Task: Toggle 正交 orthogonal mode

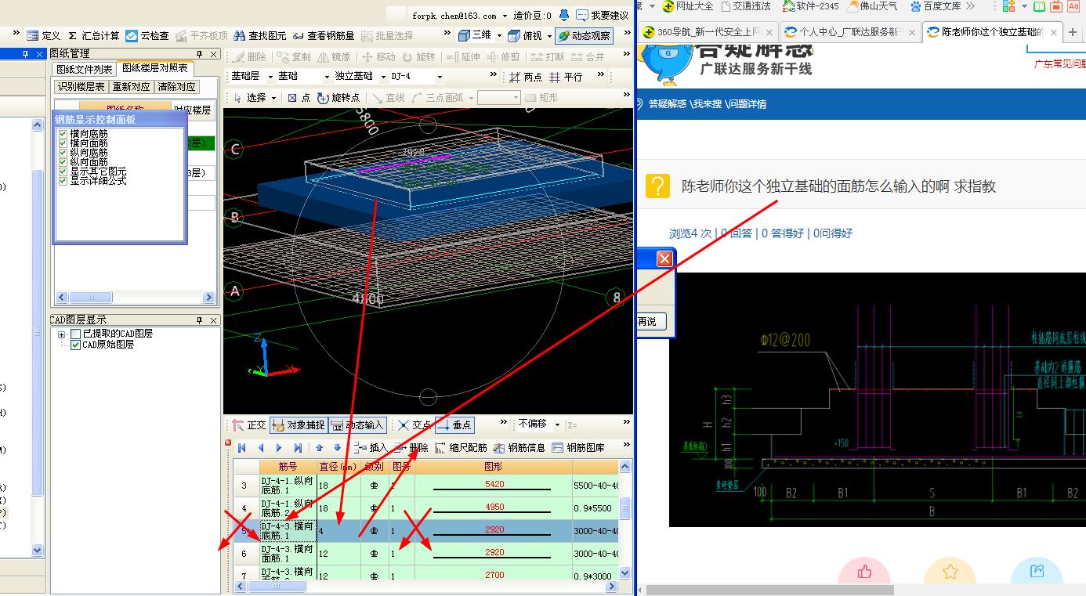Action: point(249,425)
